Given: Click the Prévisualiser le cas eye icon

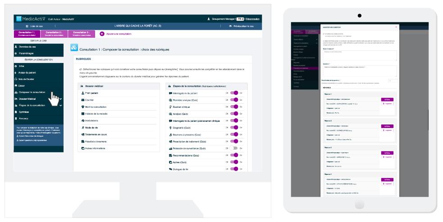Looking at the screenshot, I should pyautogui.click(x=230, y=26).
